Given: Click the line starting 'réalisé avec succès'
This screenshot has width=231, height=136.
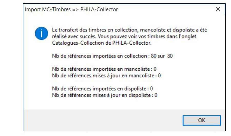Looking at the screenshot, I should pyautogui.click(x=124, y=36).
